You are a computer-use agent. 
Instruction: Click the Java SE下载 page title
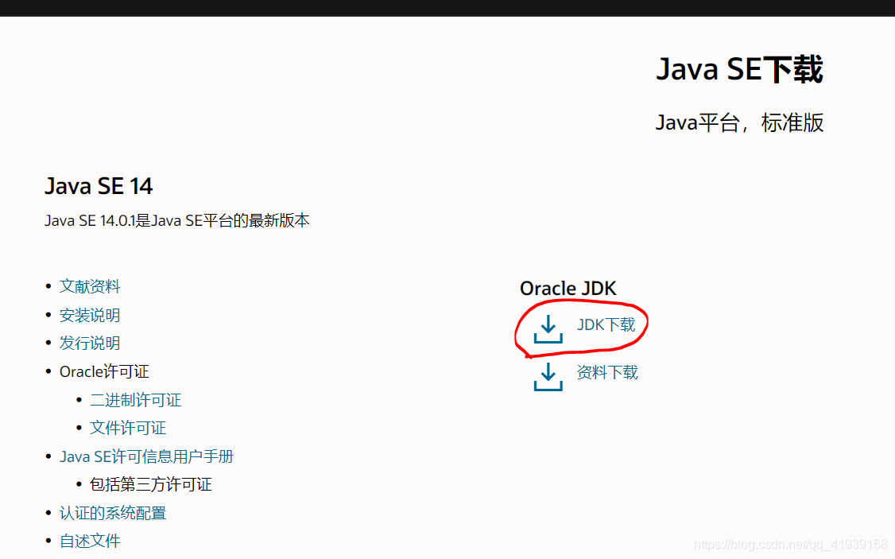[740, 69]
